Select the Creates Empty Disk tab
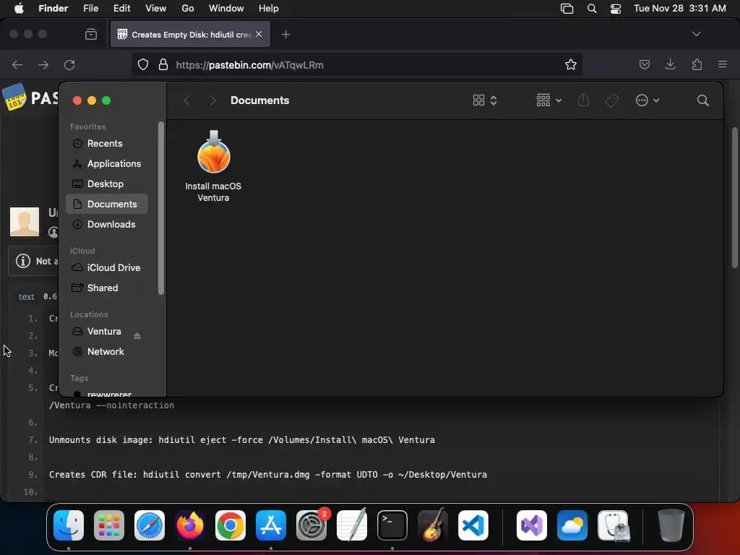This screenshot has height=555, width=740. point(190,35)
